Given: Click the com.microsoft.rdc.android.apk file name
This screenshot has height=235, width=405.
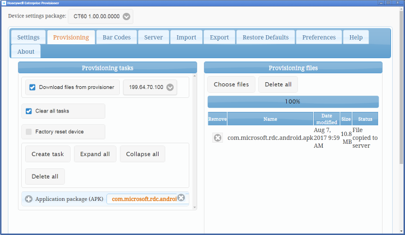Looking at the screenshot, I should [270, 138].
